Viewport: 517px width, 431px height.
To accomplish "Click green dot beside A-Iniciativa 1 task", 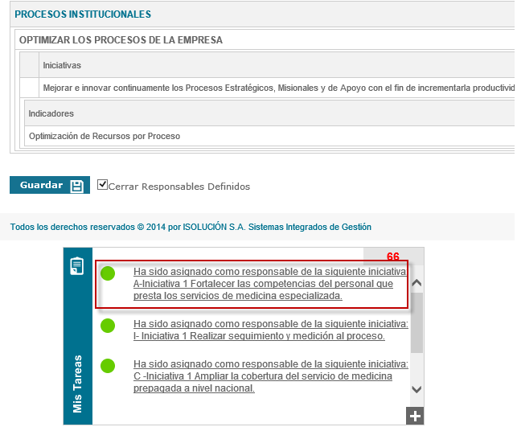I will coord(108,273).
